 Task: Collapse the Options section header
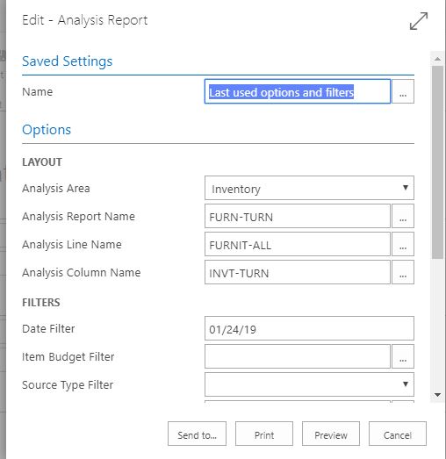[x=47, y=130]
